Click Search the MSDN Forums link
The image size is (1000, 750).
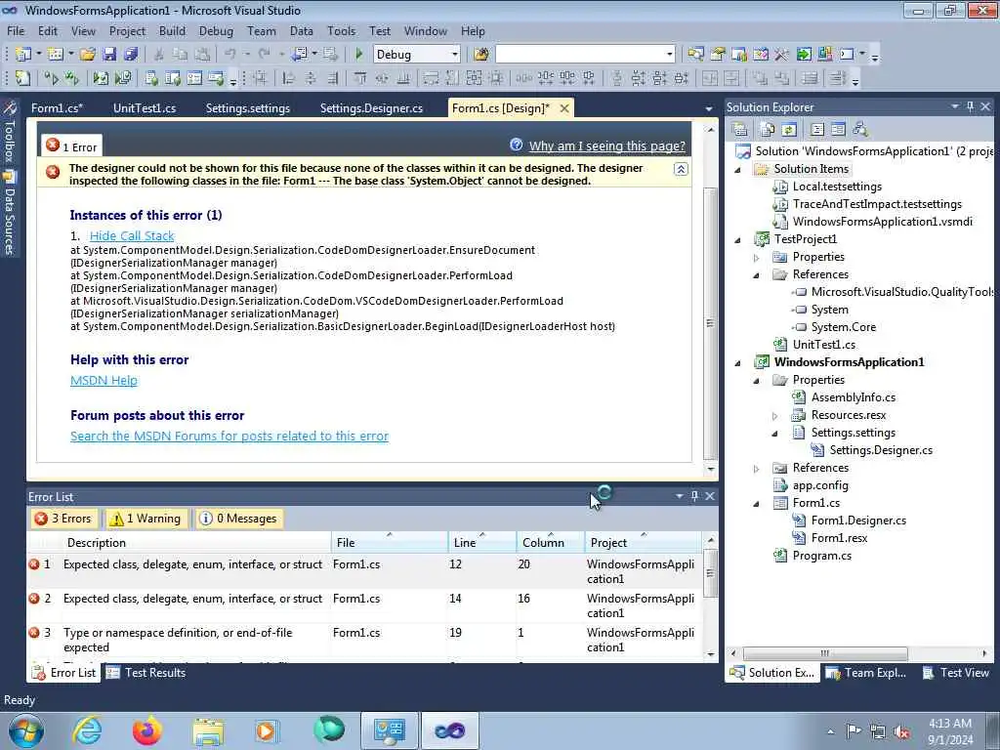(x=229, y=436)
